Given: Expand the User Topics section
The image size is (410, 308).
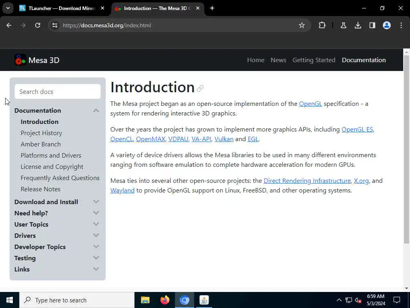Looking at the screenshot, I should tap(96, 224).
